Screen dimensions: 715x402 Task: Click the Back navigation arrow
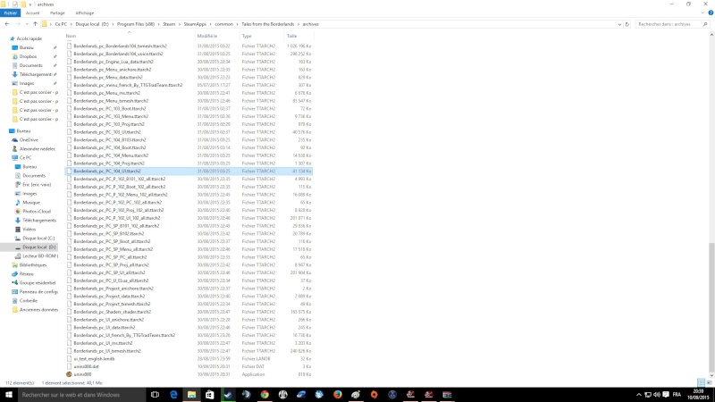point(7,24)
